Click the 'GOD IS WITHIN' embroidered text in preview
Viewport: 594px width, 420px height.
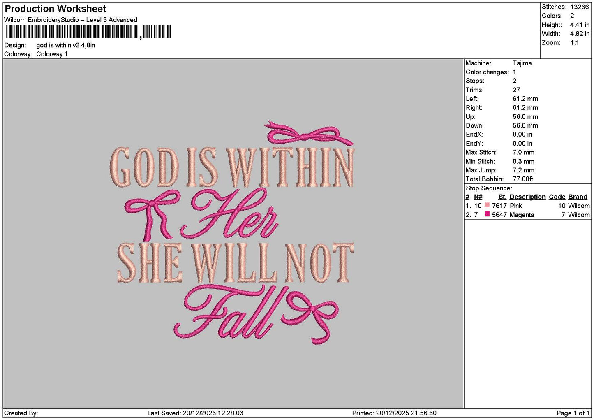232,167
